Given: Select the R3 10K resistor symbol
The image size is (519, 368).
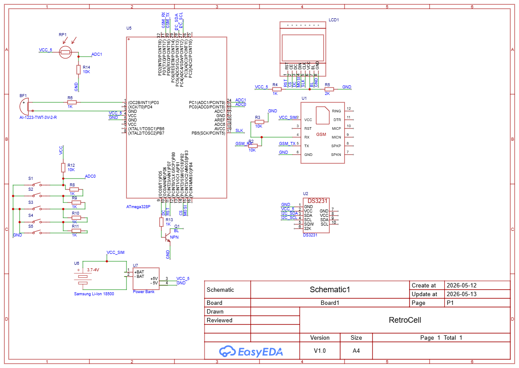Looking at the screenshot, I should [259, 122].
